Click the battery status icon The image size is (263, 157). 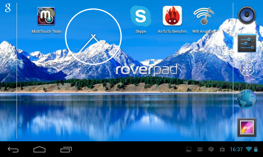(256, 149)
